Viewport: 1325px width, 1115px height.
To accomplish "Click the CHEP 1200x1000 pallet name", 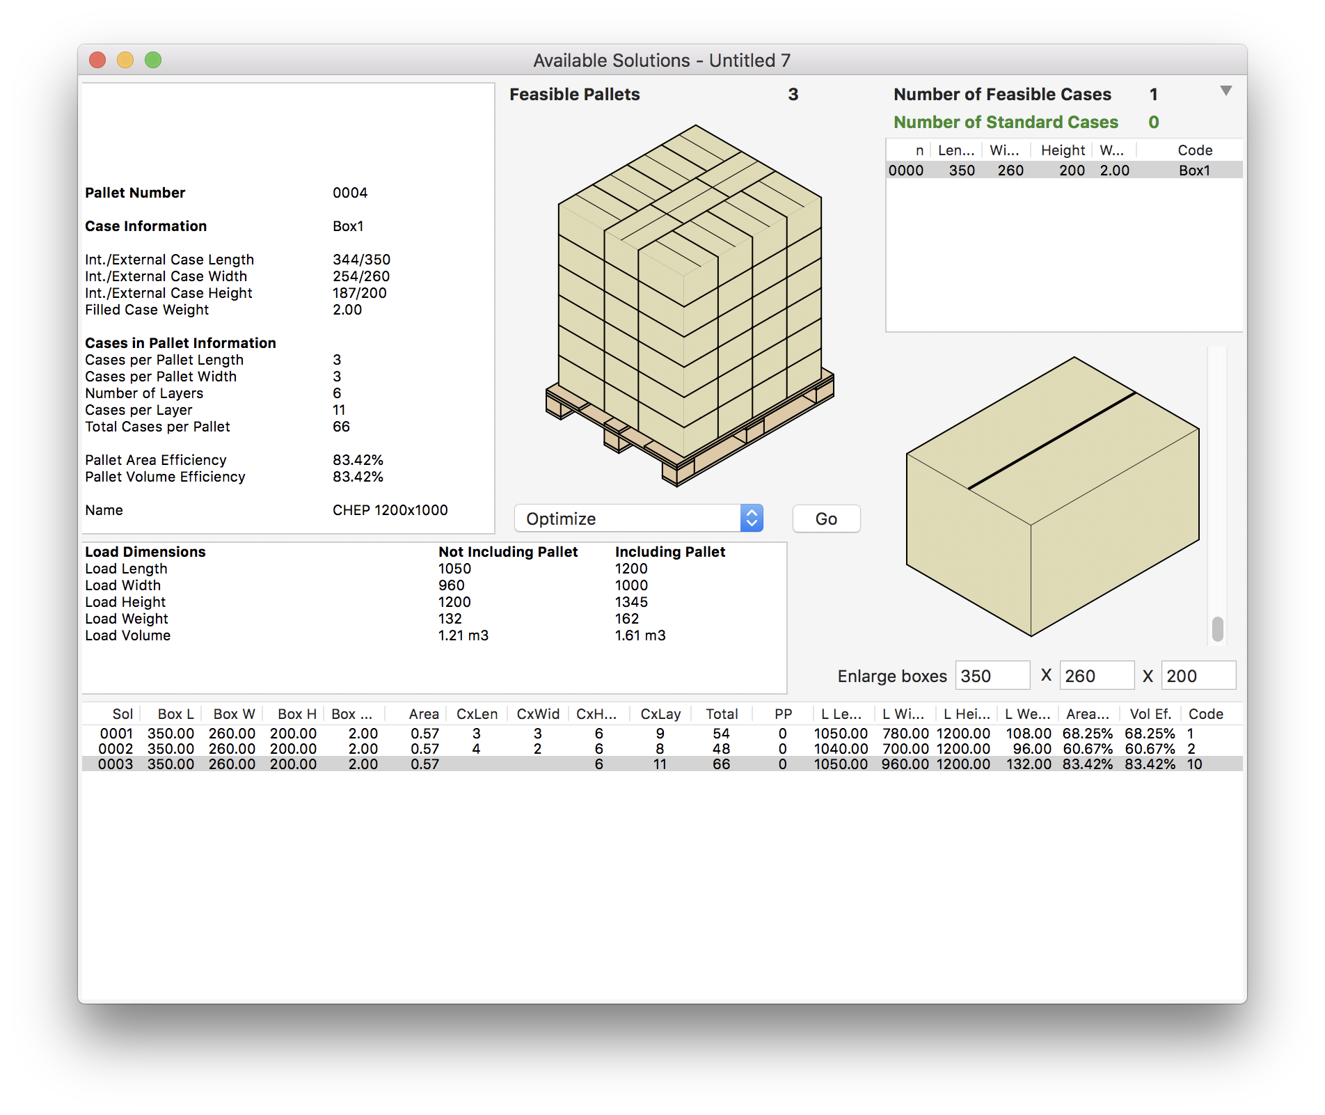I will tap(390, 510).
